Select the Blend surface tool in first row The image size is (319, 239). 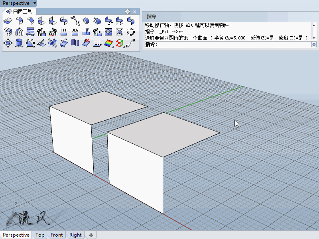point(64,21)
